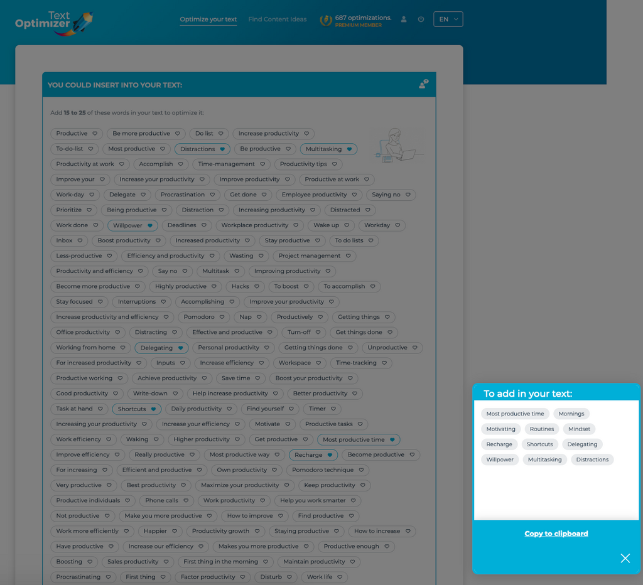Click the heart on 'Time-management' tag

tap(262, 164)
